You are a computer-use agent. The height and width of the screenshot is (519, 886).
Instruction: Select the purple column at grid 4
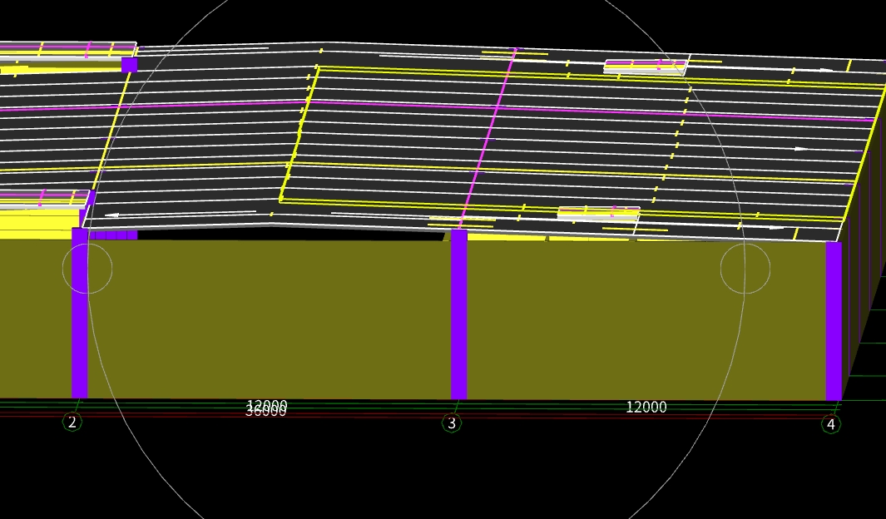pyautogui.click(x=834, y=321)
